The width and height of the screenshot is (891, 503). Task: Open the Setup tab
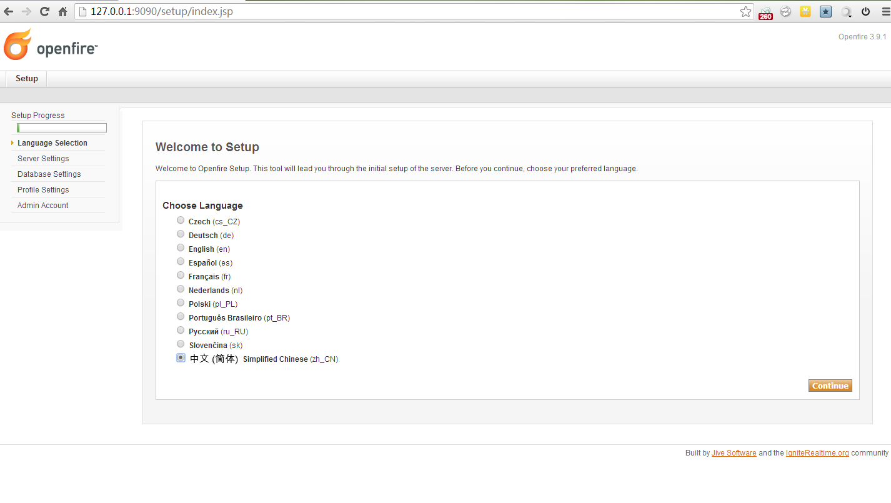[x=27, y=79]
